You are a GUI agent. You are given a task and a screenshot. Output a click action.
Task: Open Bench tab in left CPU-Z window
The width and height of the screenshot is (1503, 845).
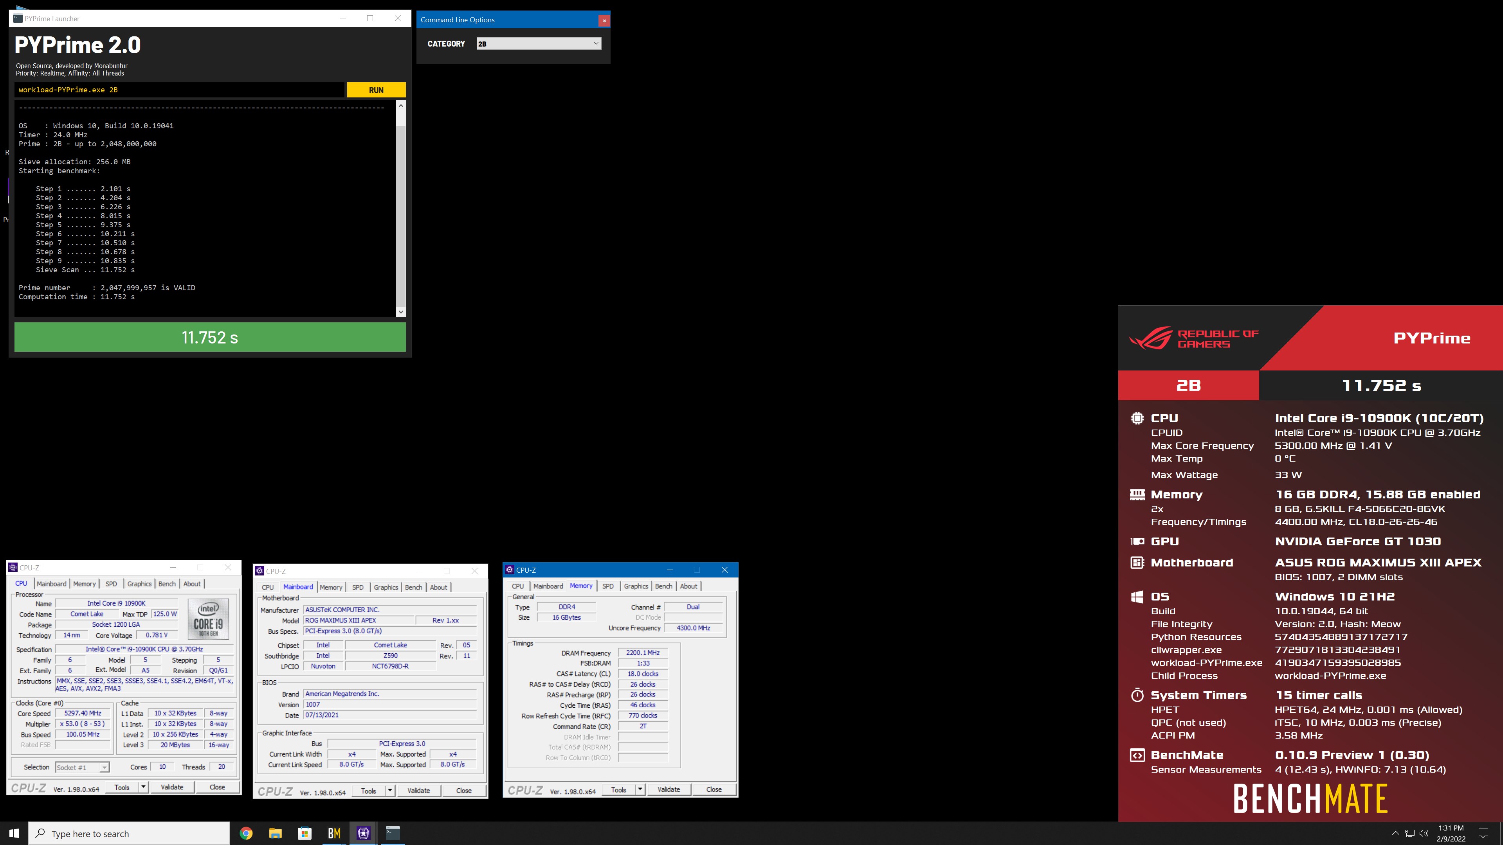pos(167,584)
